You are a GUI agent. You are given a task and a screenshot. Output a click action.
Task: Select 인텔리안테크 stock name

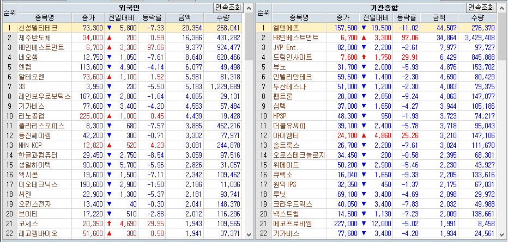(x=293, y=77)
